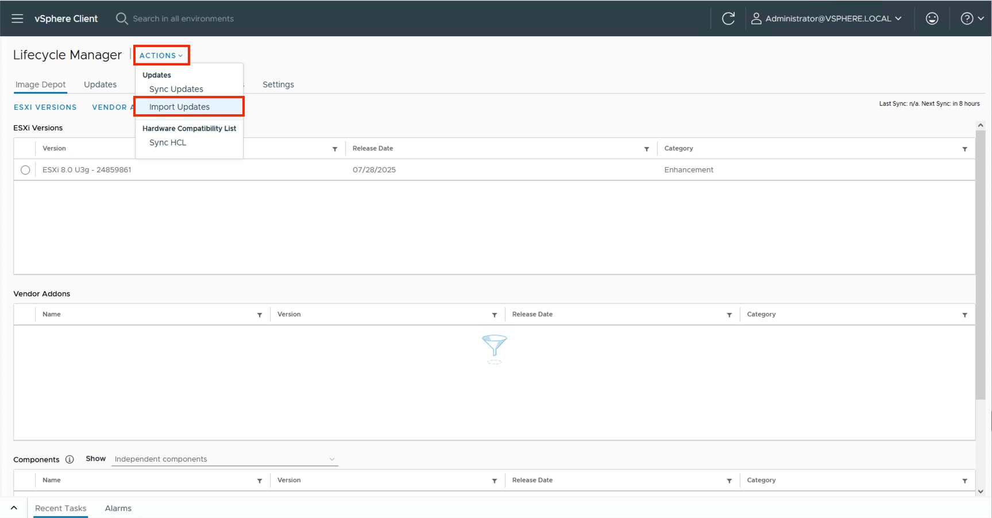The height and width of the screenshot is (518, 992).
Task: Choose Sync HCL from Actions menu
Action: coord(168,142)
